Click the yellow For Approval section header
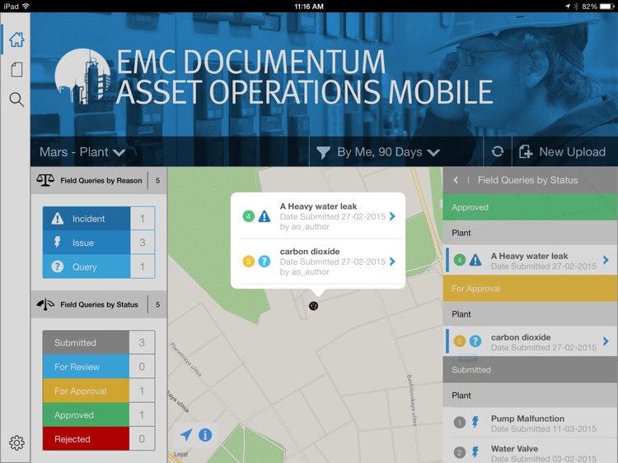Screen dimensions: 618x463 click(x=530, y=289)
